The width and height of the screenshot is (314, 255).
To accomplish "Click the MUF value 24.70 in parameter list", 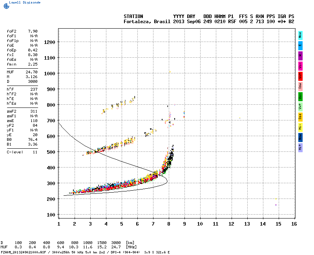I will [31, 72].
